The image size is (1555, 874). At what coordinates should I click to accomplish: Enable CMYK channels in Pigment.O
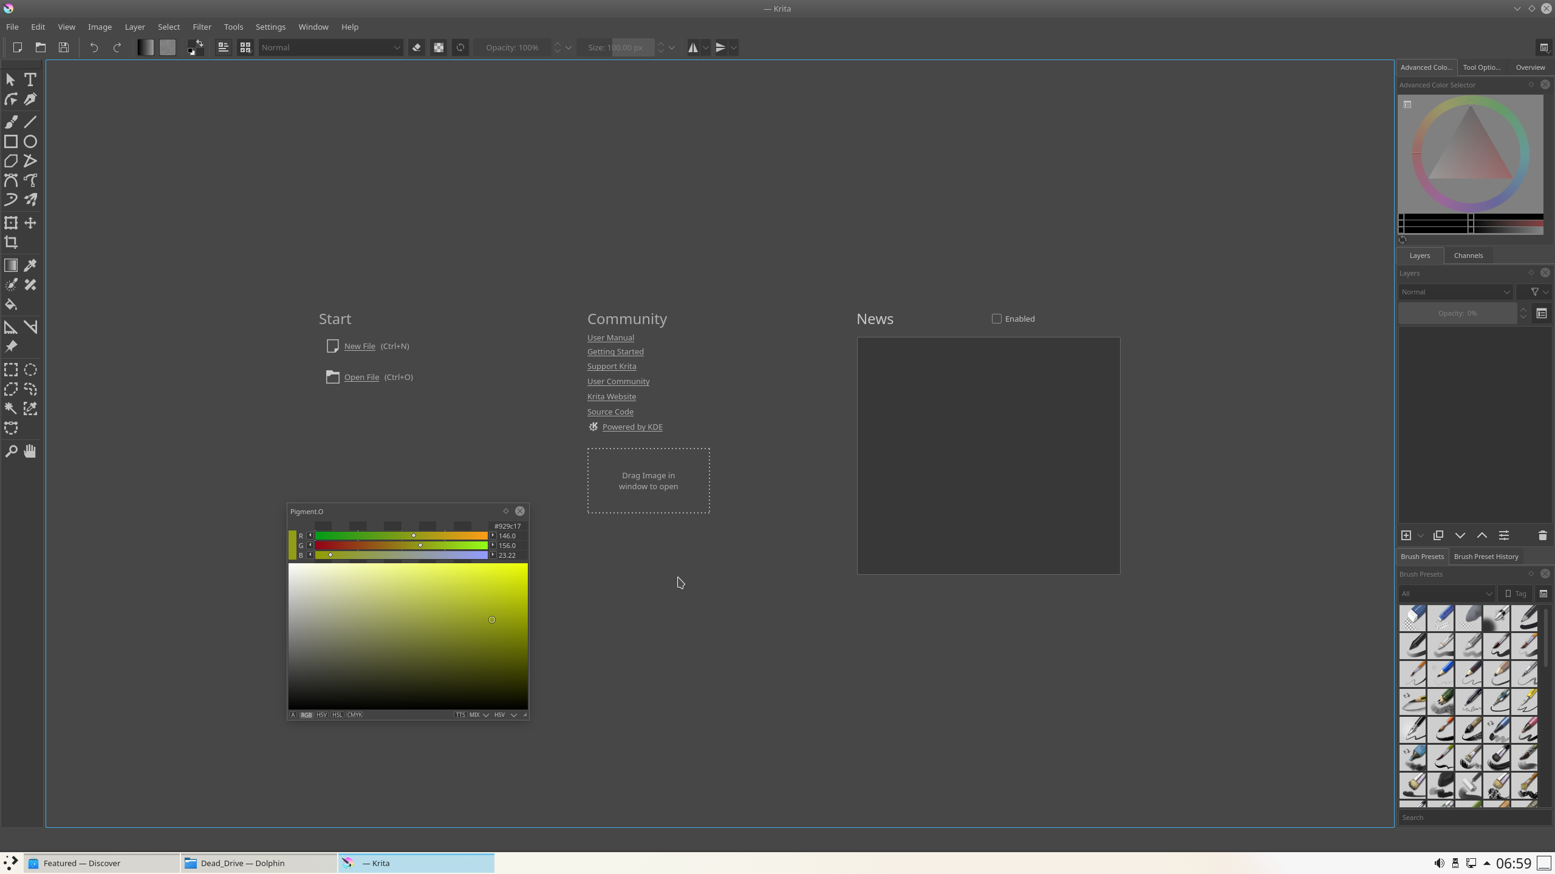click(x=355, y=715)
